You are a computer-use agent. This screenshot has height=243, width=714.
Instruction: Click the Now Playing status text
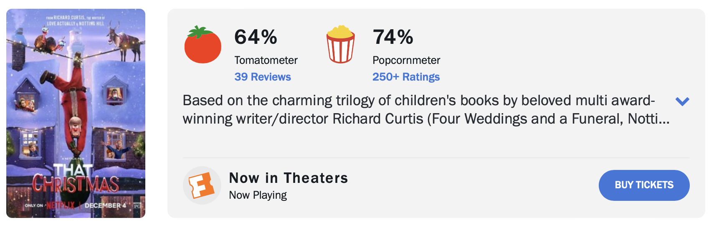click(258, 195)
